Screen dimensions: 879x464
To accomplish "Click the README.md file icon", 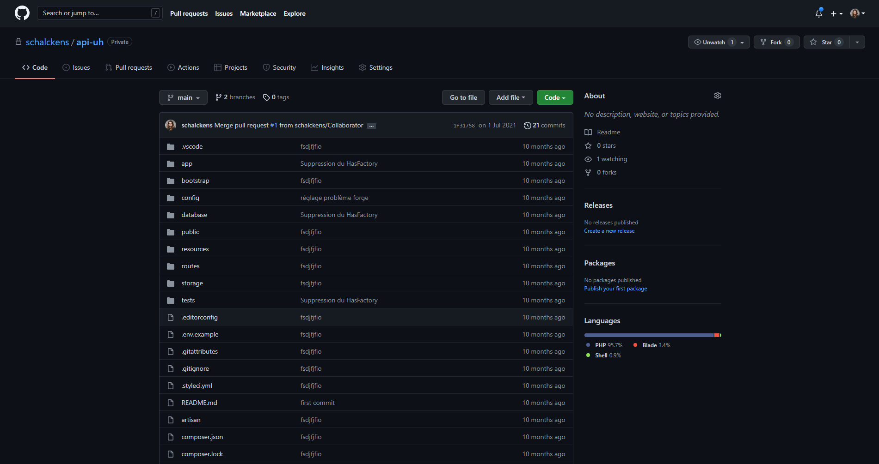I will coord(171,403).
